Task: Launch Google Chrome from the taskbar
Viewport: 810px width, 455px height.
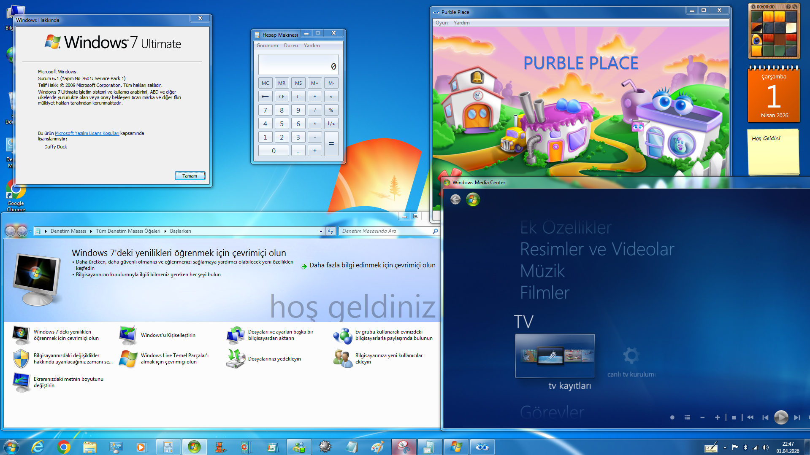Action: point(64,447)
